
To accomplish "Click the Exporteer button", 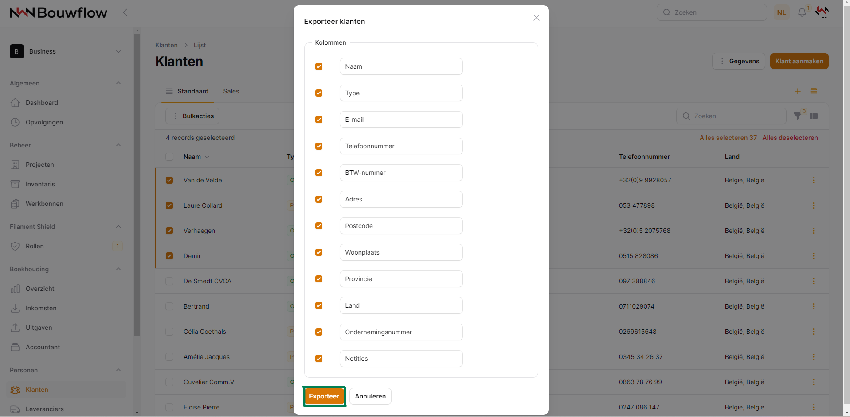I will [324, 396].
